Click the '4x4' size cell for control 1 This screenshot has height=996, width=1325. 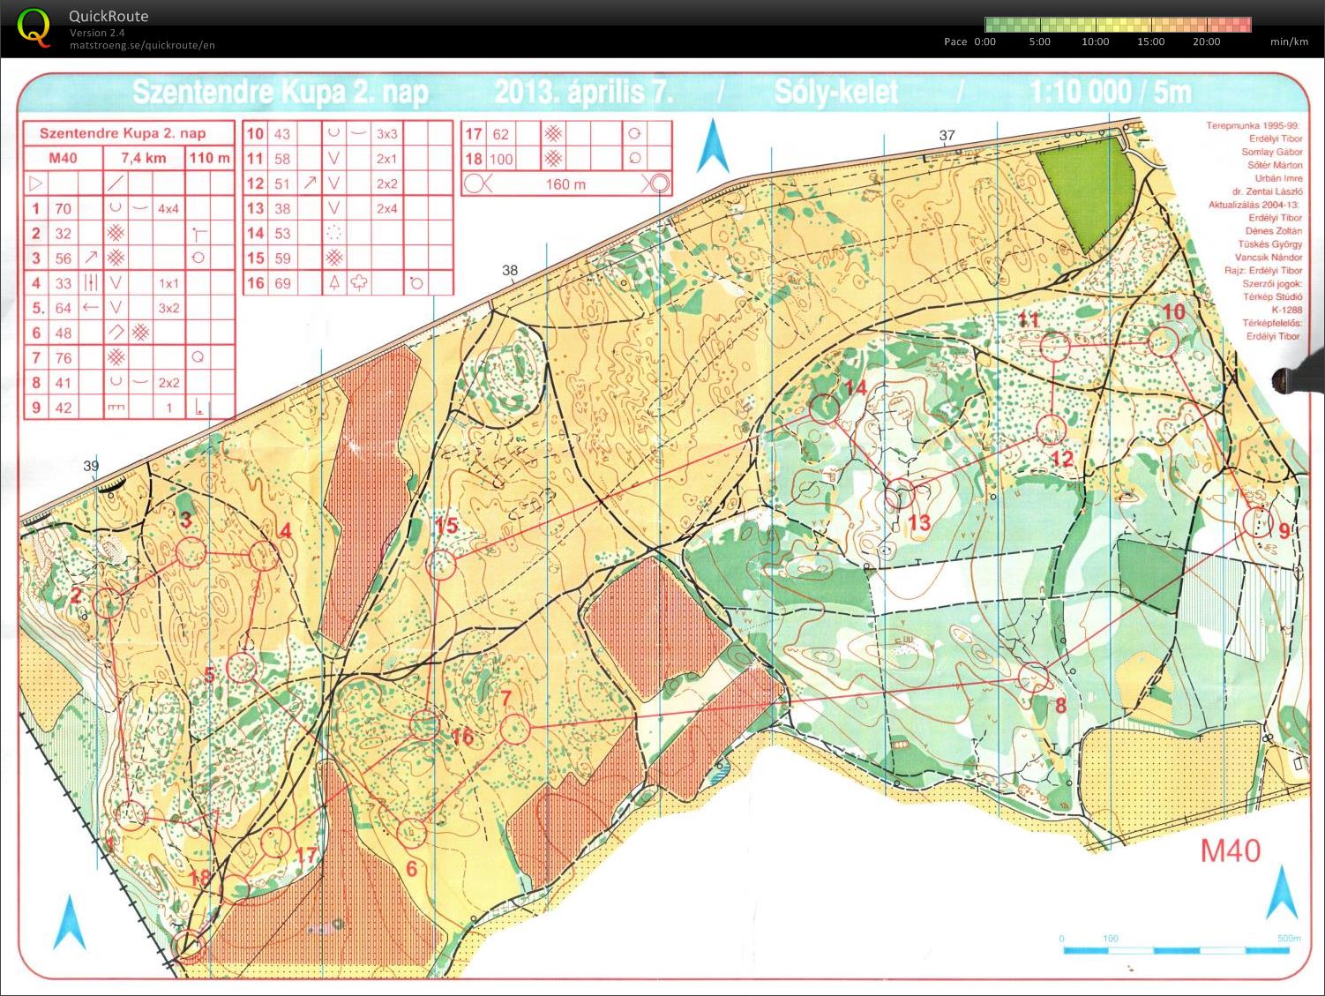tap(168, 209)
